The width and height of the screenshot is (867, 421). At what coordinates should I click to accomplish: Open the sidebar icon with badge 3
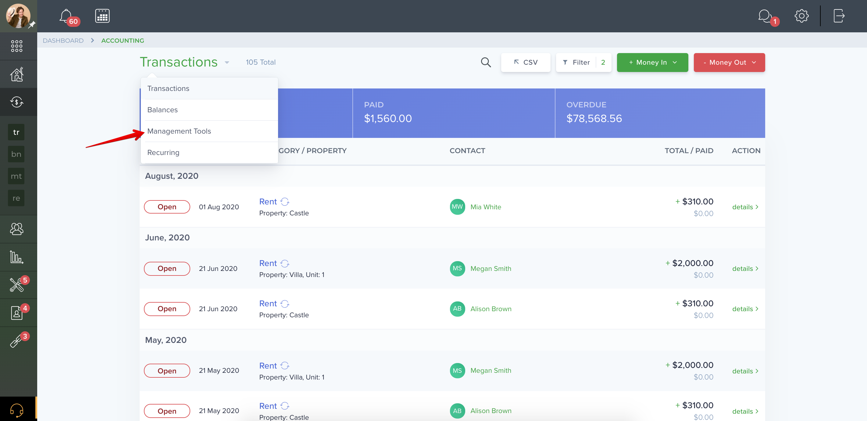(16, 341)
